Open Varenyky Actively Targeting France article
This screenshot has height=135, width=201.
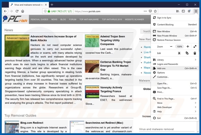click(111, 89)
